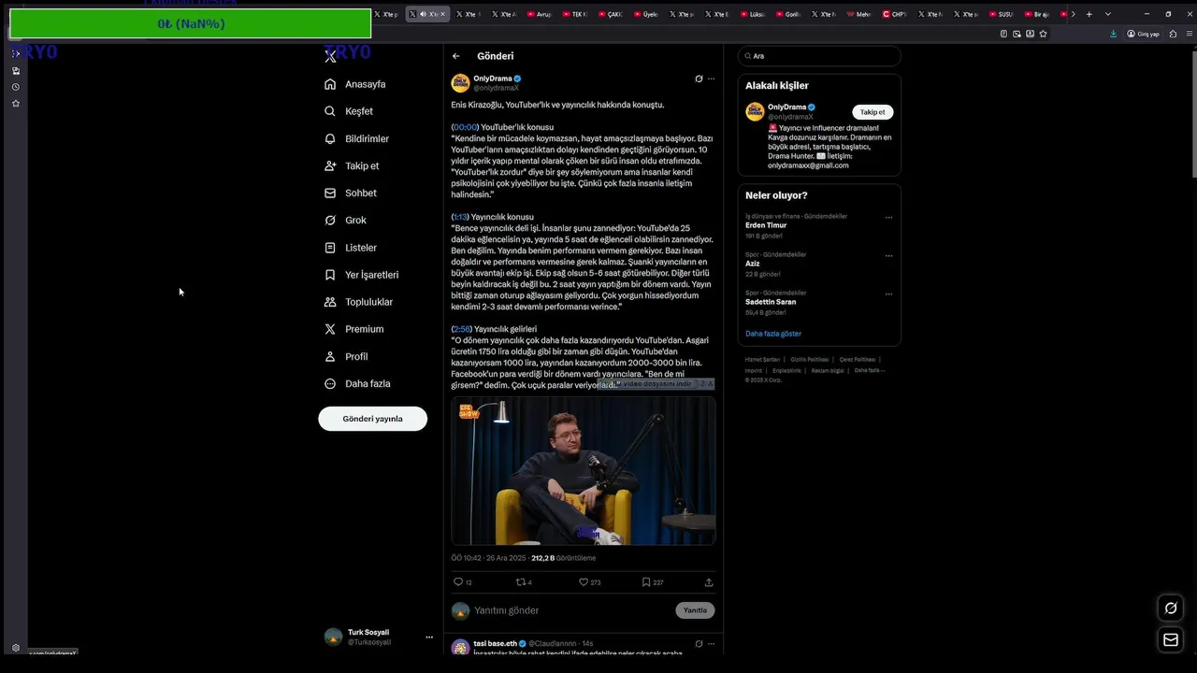
Task: Open list all tabs chevron
Action: (x=1108, y=14)
